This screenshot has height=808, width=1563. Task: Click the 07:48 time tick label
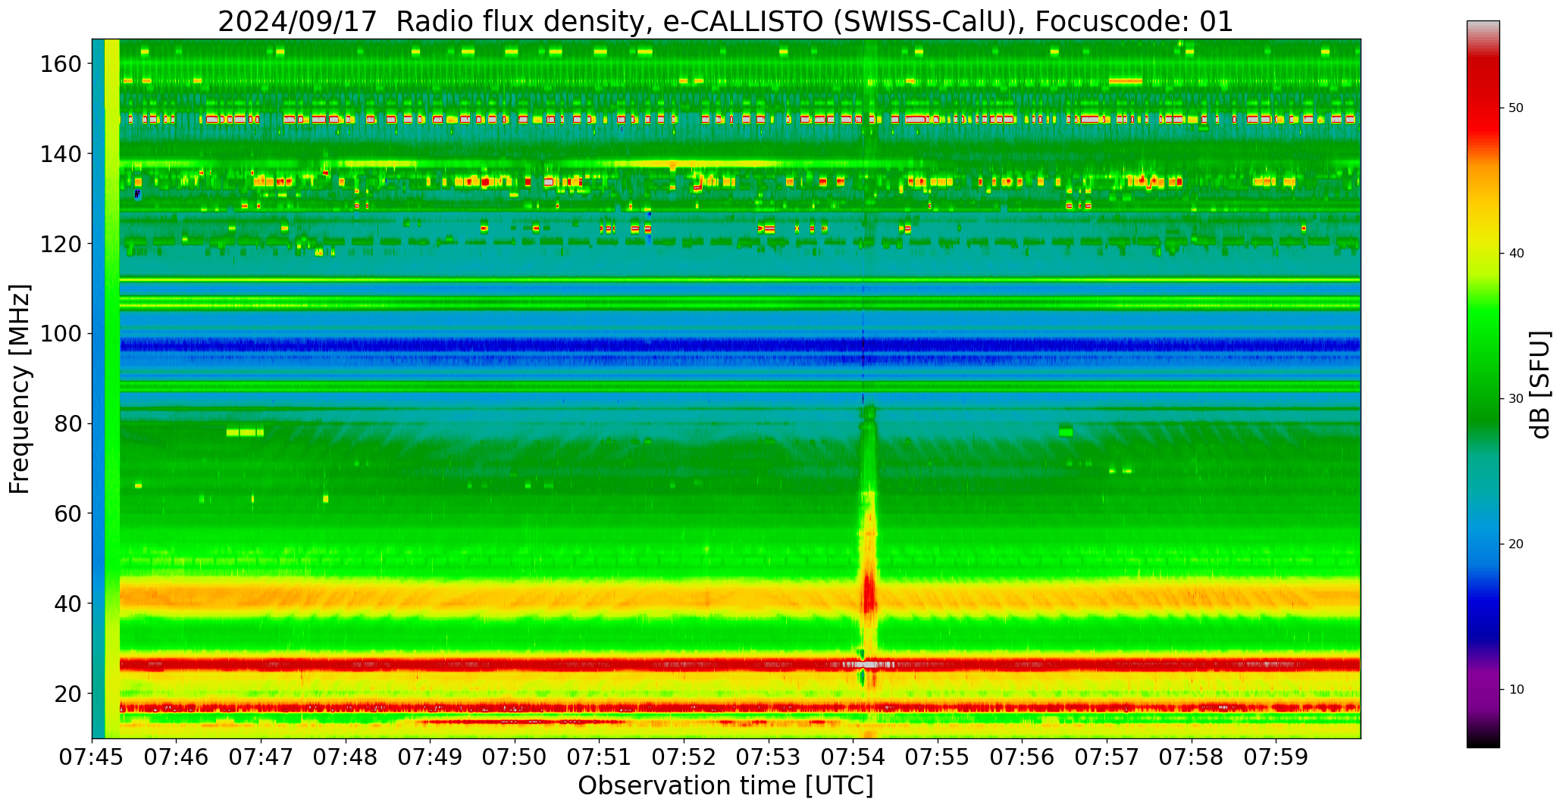pos(346,757)
